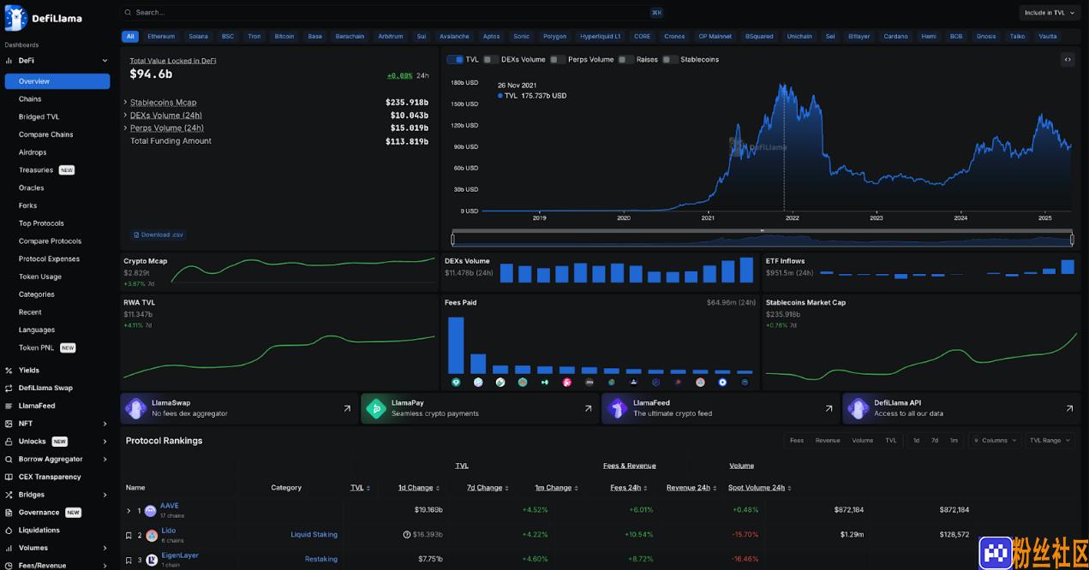Click the Volumes bar-chart icon

[9, 548]
